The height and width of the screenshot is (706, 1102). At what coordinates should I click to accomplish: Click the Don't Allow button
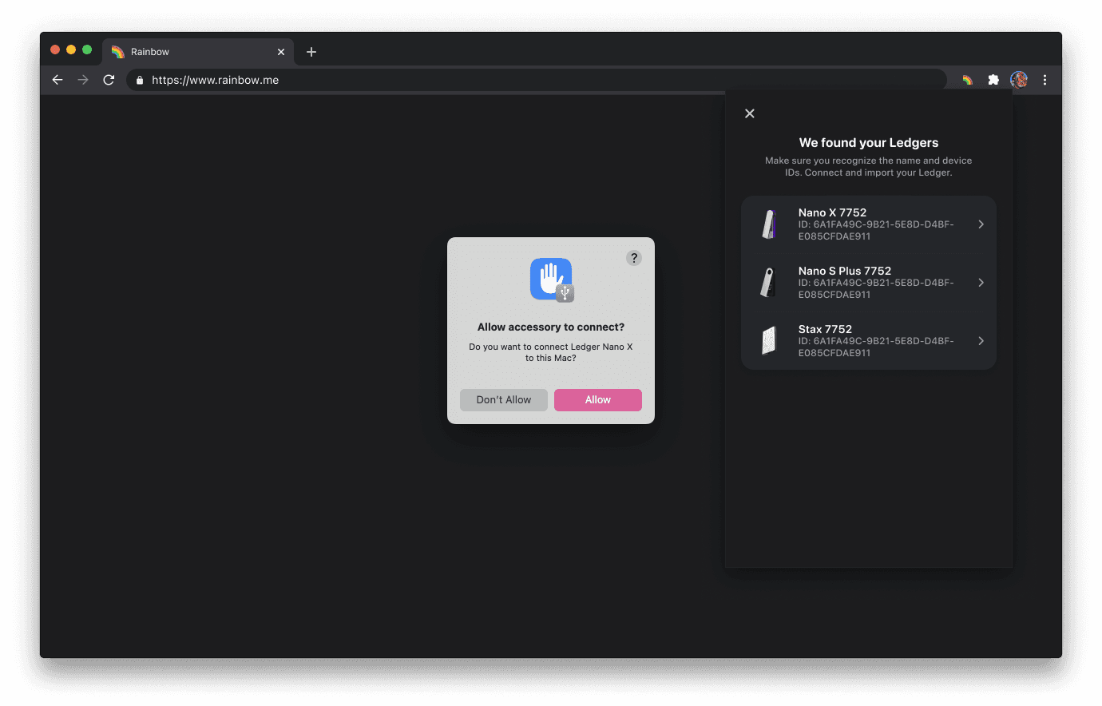coord(504,400)
